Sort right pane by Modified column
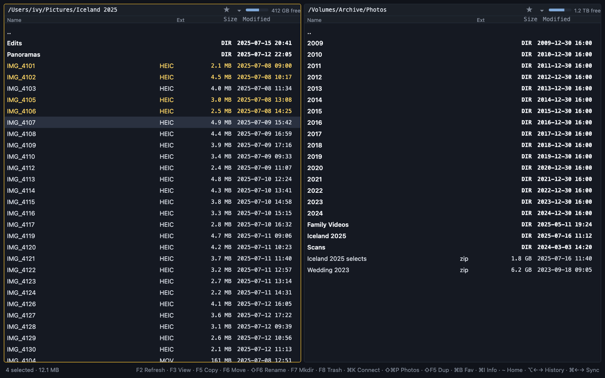The image size is (605, 378). click(x=556, y=19)
